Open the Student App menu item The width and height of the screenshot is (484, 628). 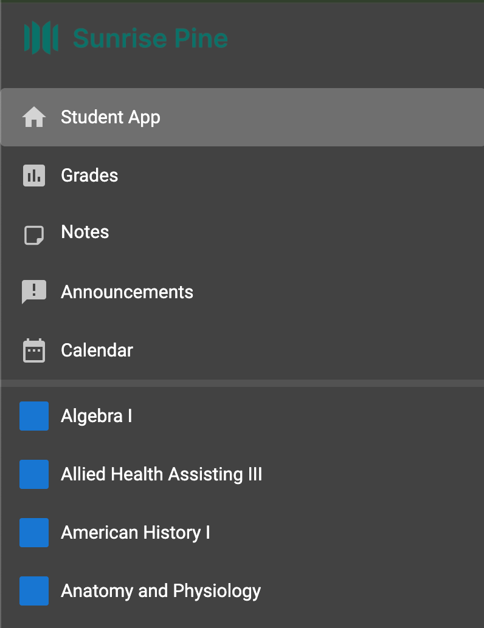[111, 117]
